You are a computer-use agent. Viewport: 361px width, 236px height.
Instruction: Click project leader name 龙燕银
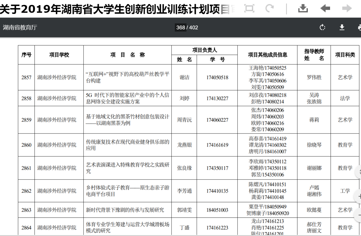185,145
